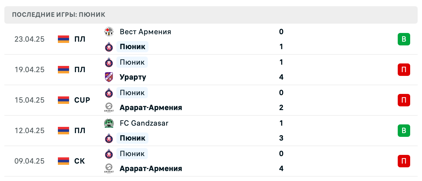Select the Armenian flag next to 23.04.25
The width and height of the screenshot is (422, 181).
click(63, 39)
